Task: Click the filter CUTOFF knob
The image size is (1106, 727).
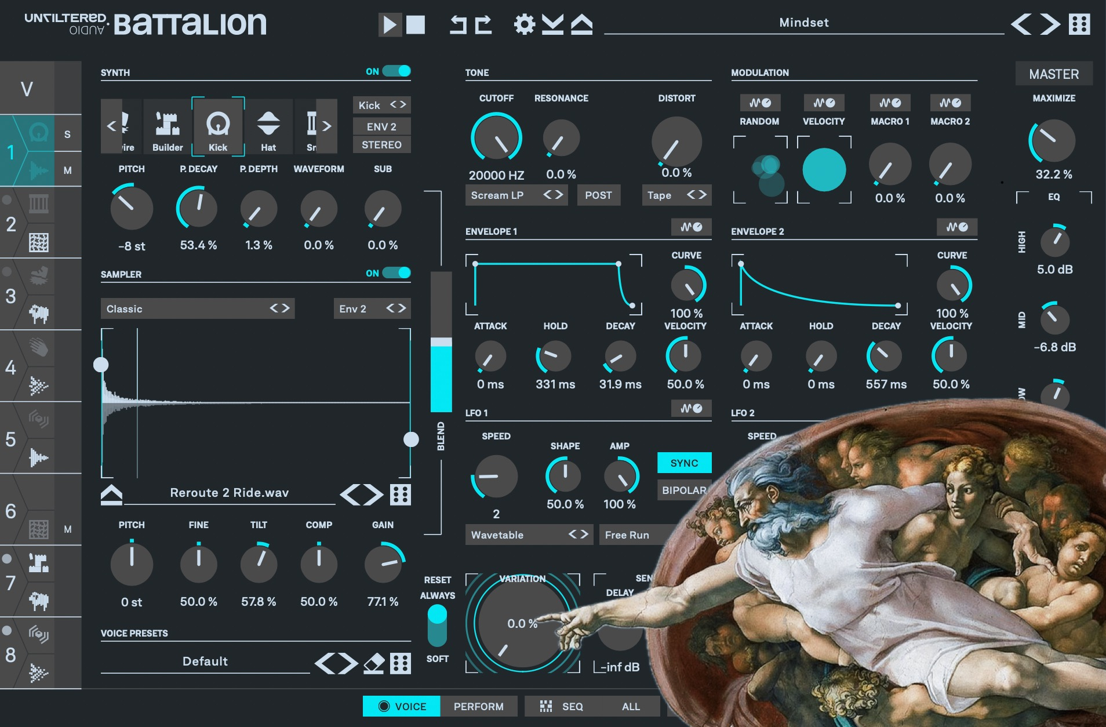Action: pyautogui.click(x=496, y=138)
